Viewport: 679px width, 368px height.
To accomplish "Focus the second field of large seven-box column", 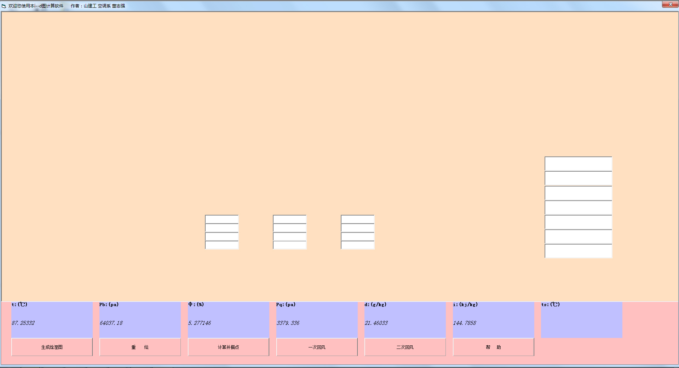I will pyautogui.click(x=579, y=178).
